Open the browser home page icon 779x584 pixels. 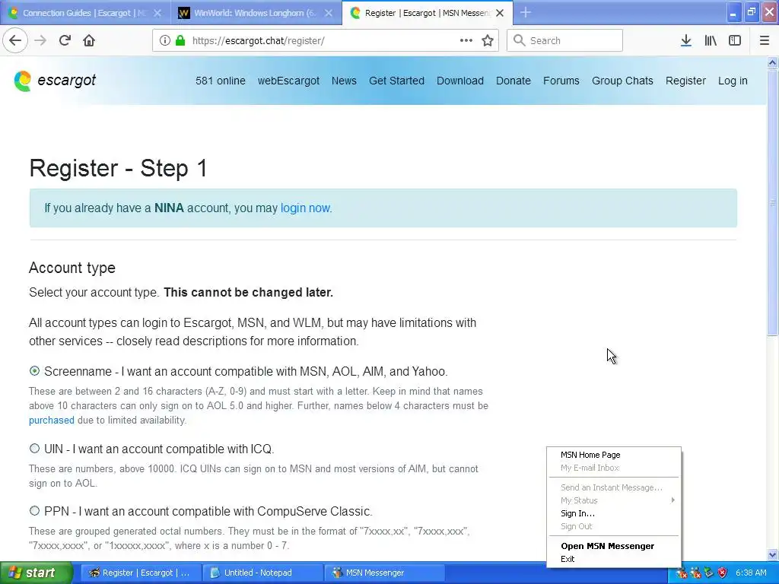click(x=89, y=40)
